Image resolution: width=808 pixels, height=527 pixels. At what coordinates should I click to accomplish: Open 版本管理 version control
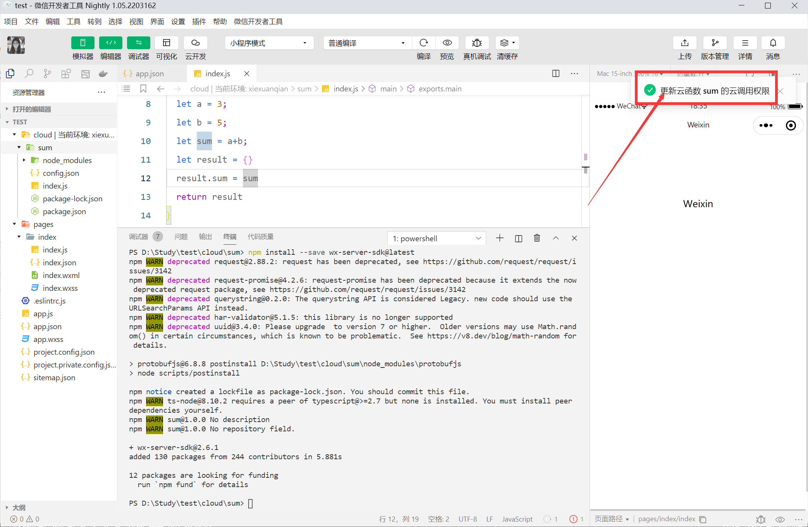pos(715,43)
